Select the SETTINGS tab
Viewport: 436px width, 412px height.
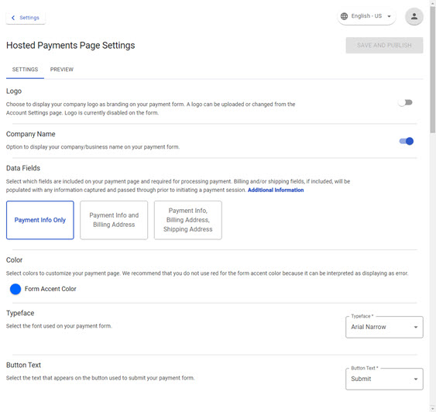(x=25, y=70)
